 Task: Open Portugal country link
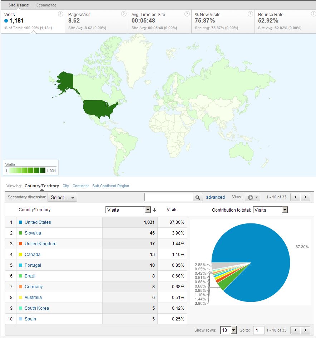(x=33, y=265)
